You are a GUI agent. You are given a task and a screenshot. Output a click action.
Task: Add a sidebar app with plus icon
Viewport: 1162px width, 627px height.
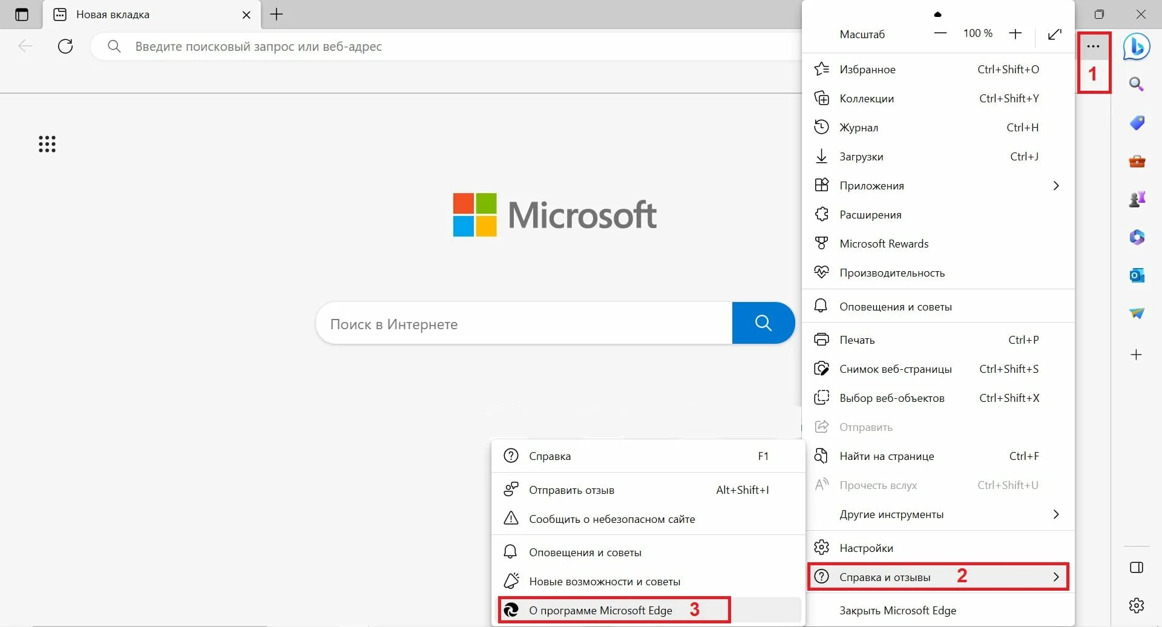pos(1137,355)
